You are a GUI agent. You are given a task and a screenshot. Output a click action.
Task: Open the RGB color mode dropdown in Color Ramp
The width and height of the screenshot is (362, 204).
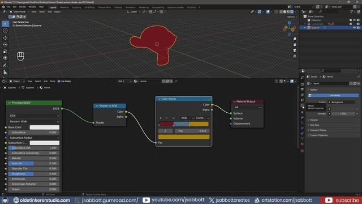point(187,118)
